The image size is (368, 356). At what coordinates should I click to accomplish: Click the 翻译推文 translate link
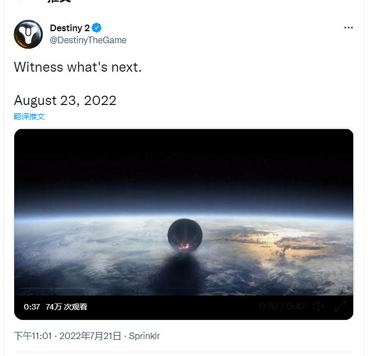pyautogui.click(x=29, y=116)
